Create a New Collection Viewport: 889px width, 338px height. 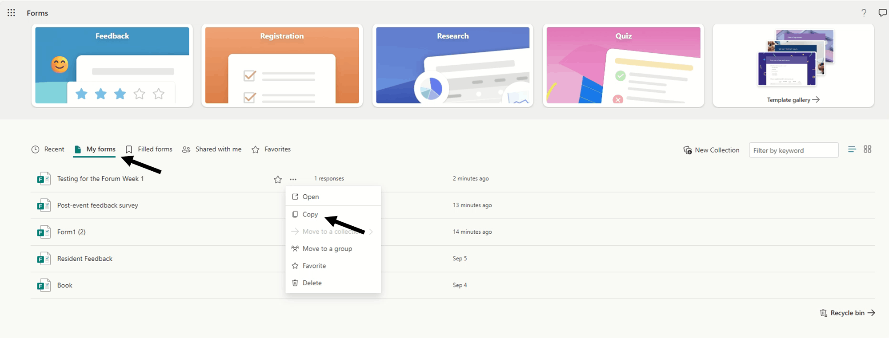(x=712, y=150)
